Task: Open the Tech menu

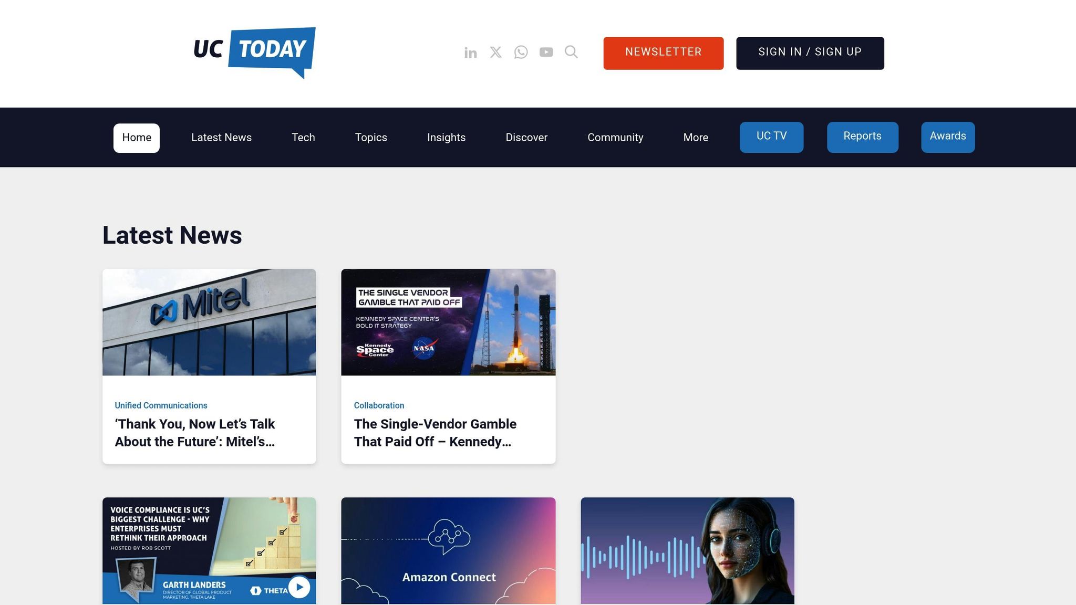Action: pyautogui.click(x=303, y=138)
